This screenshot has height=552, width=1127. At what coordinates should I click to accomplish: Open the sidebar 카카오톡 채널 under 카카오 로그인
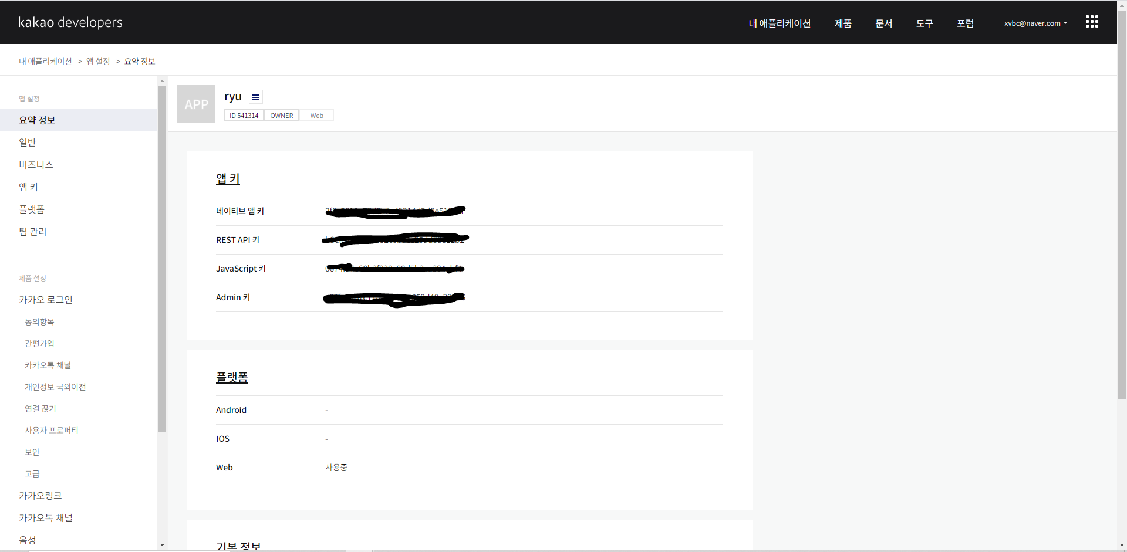tap(48, 365)
